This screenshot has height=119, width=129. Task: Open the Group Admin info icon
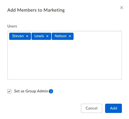tap(51, 91)
